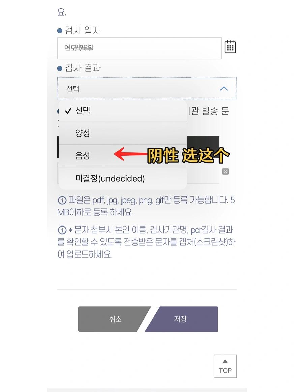The width and height of the screenshot is (294, 392).
Task: Remove attached file with the X icon
Action: click(x=225, y=171)
